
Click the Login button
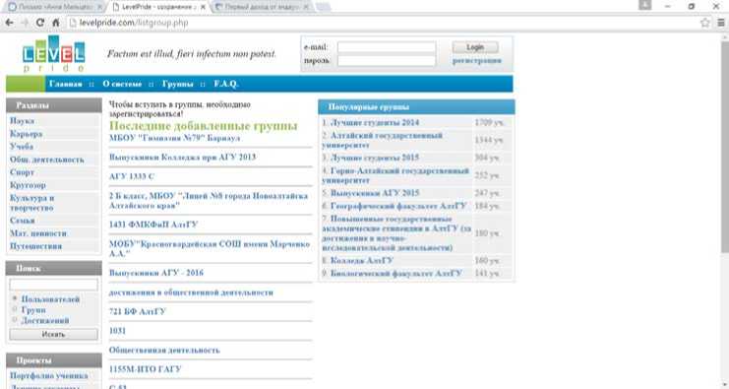[475, 47]
